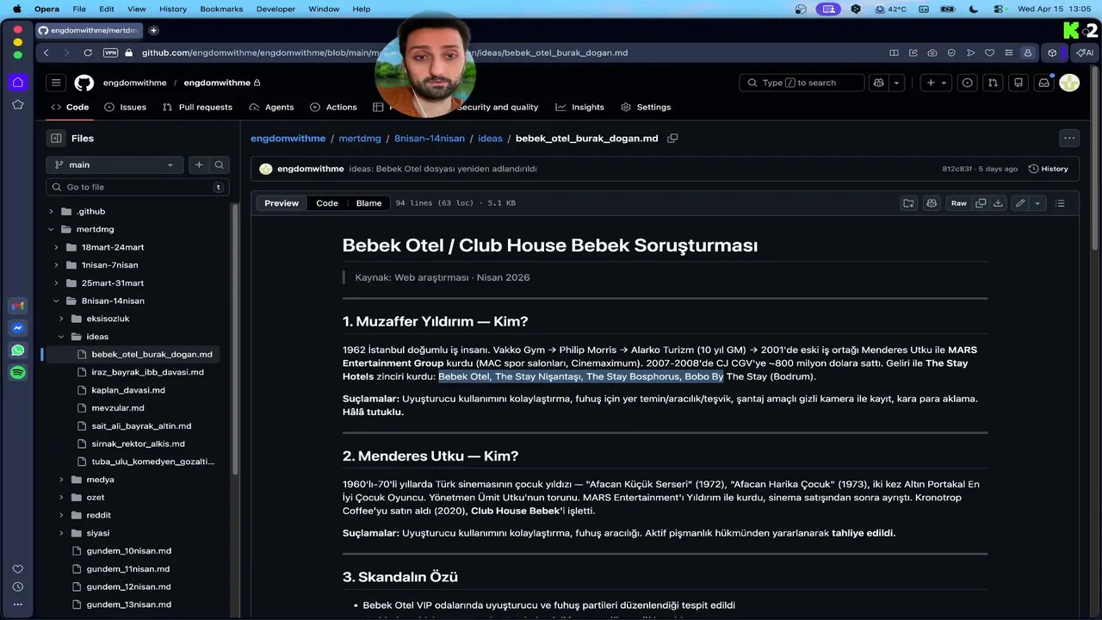The height and width of the screenshot is (620, 1102).
Task: Open Messenger in Opera sidebar
Action: (x=18, y=328)
